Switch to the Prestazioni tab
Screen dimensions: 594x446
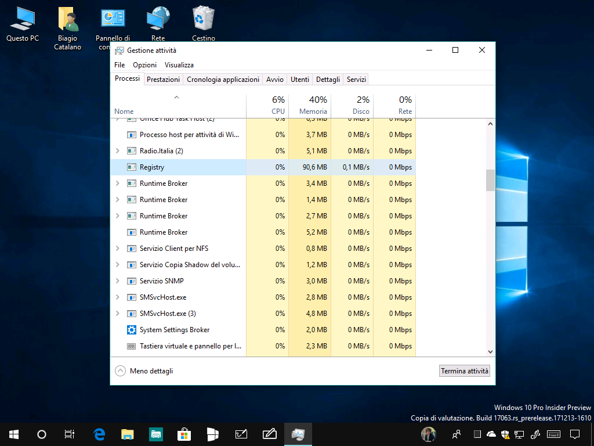click(163, 80)
